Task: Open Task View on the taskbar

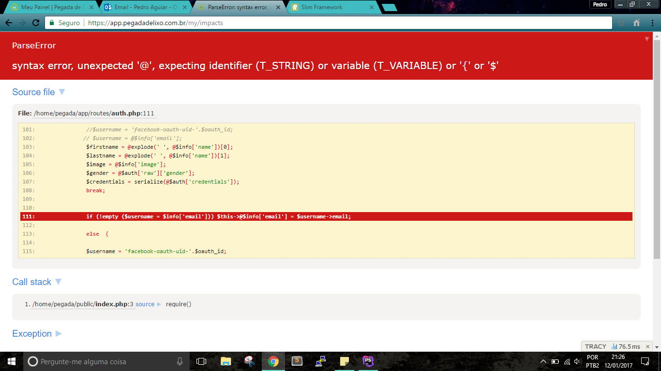Action: tap(201, 361)
